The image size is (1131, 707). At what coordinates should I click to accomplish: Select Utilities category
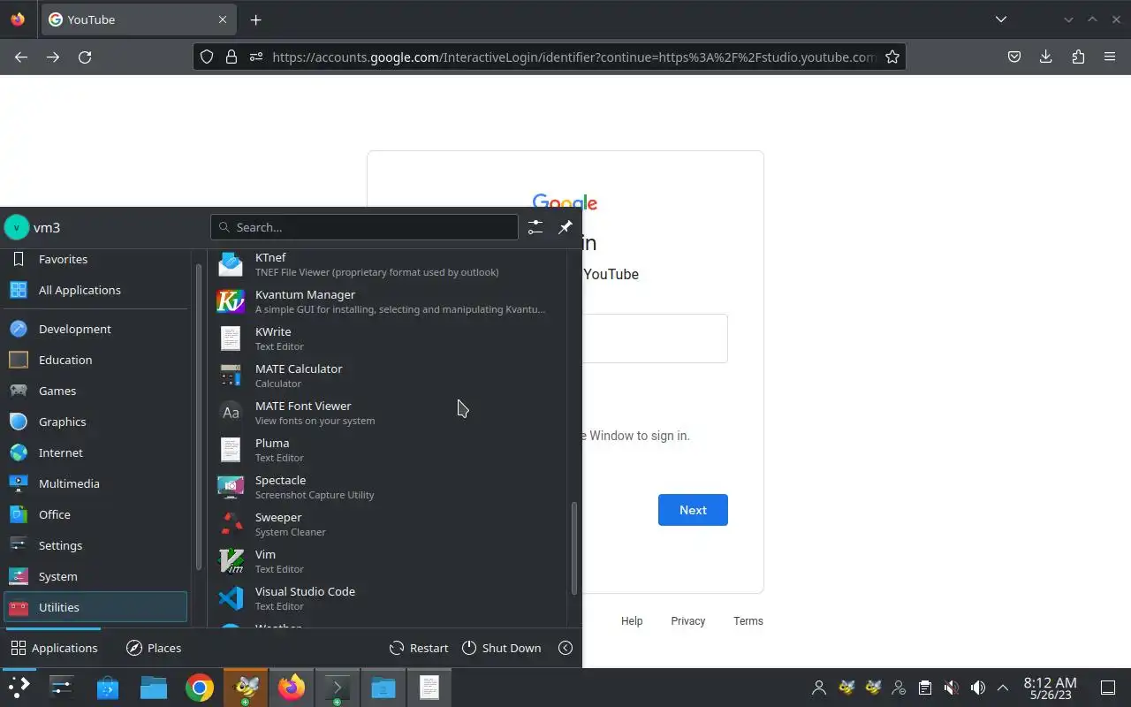point(95,607)
